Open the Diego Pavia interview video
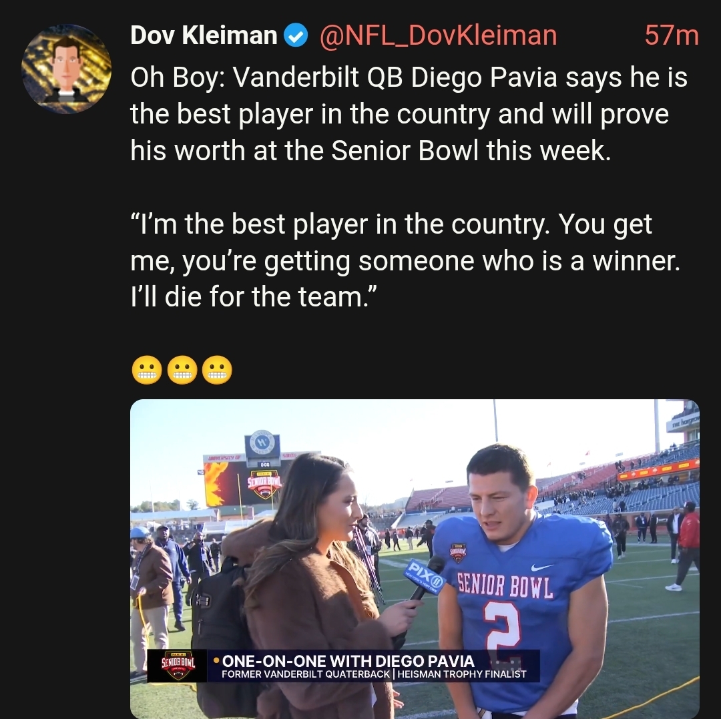The image size is (721, 719). click(415, 559)
